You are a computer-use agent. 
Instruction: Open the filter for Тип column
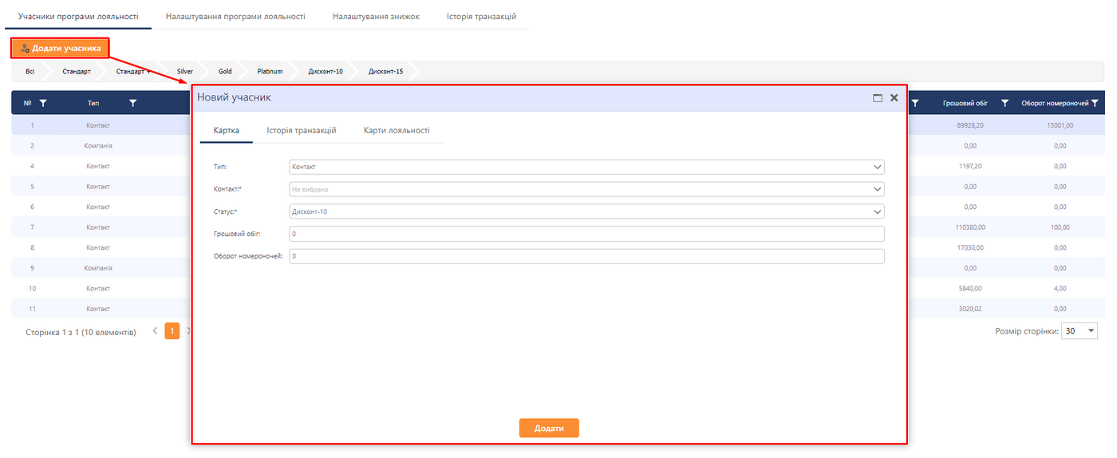coord(133,103)
